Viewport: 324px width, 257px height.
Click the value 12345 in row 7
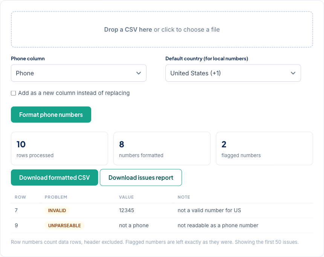[127, 210]
